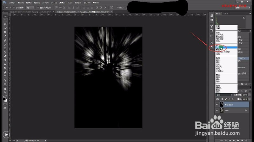Select the Rectangle shape tool
The image size is (254, 142).
(5, 84)
